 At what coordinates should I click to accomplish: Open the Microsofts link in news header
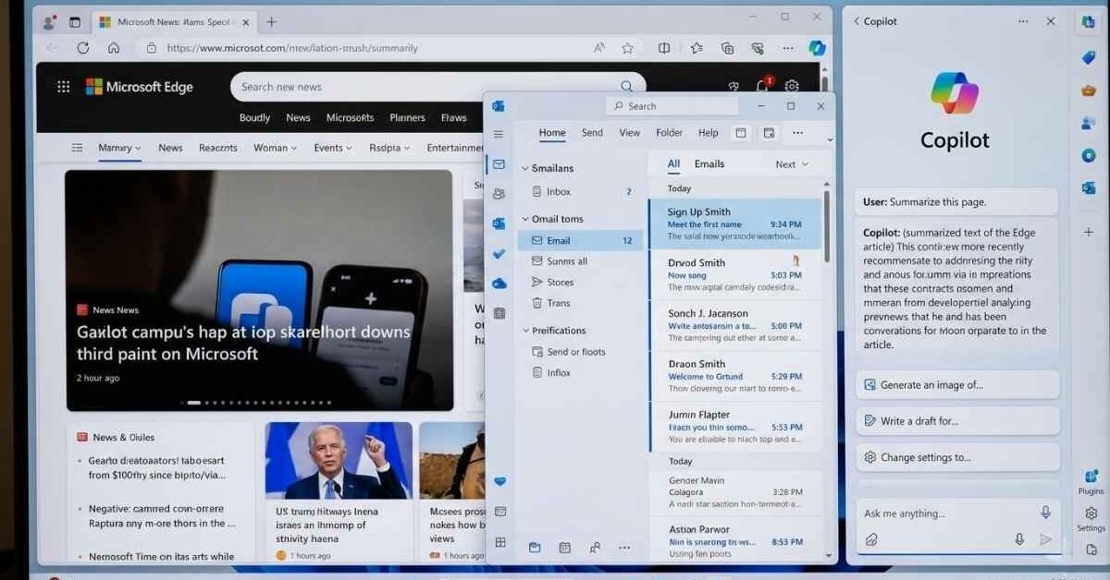tap(350, 118)
